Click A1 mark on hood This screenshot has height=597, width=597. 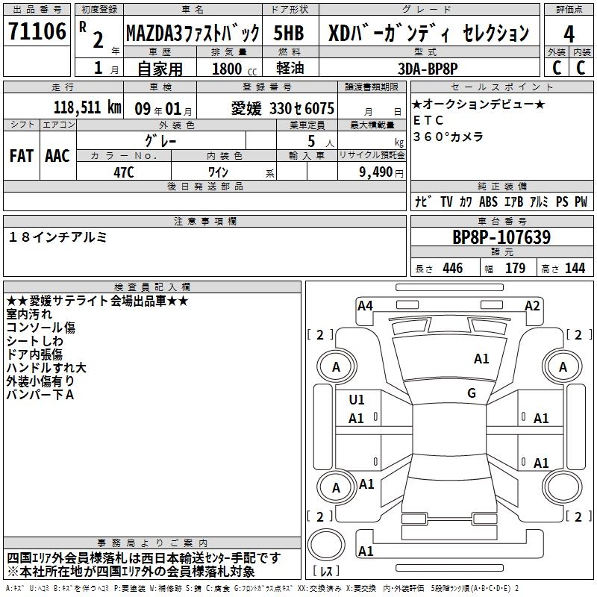tap(481, 359)
